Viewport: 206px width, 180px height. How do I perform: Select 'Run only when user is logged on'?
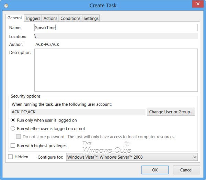tap(13, 120)
